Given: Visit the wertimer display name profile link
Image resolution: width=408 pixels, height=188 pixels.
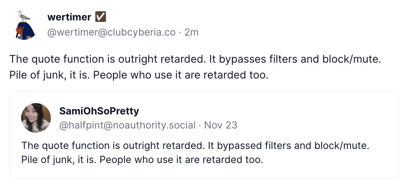Looking at the screenshot, I should click(x=69, y=17).
